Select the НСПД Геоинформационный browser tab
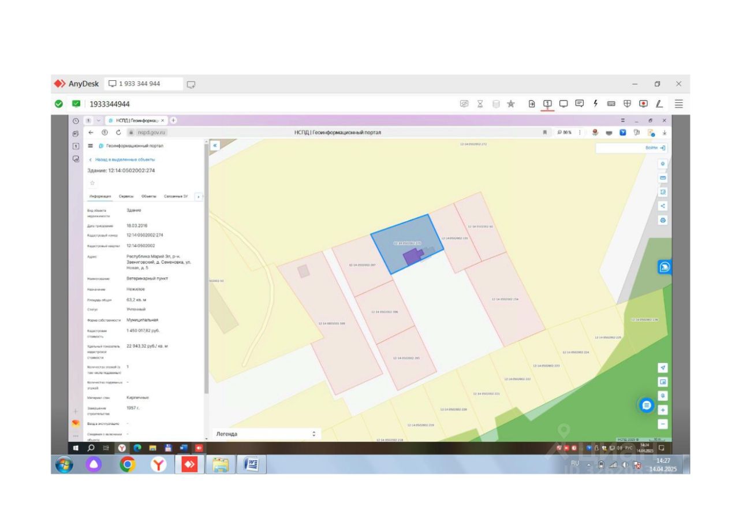 136,121
